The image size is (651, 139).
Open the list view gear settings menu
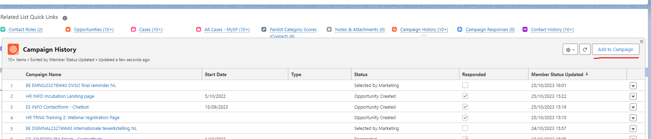point(570,49)
